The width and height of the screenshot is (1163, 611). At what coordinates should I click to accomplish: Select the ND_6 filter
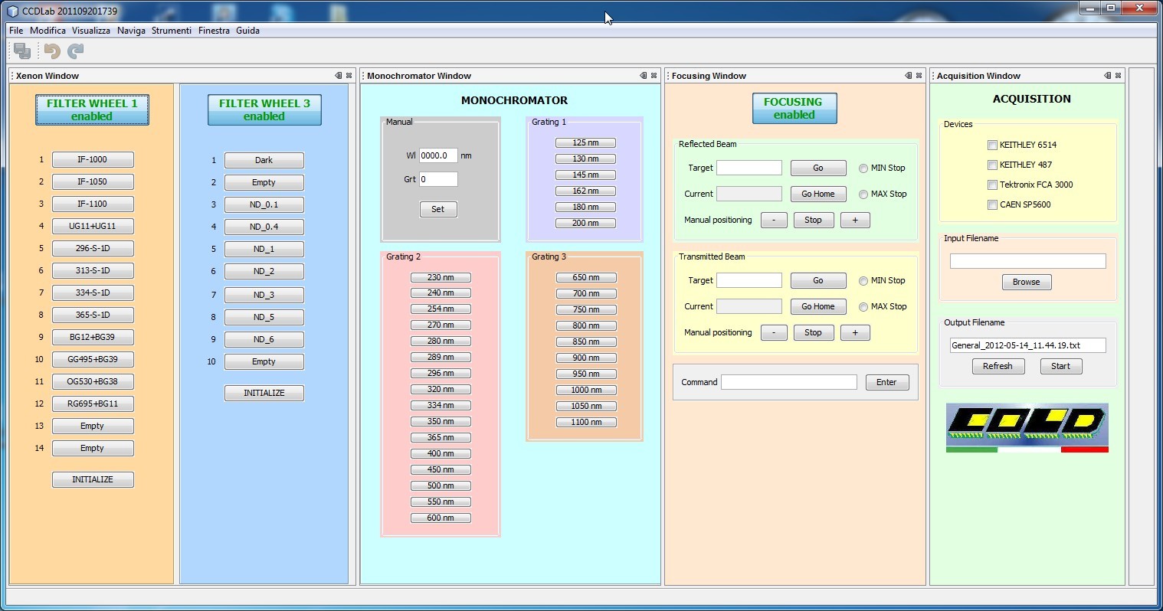tap(264, 339)
